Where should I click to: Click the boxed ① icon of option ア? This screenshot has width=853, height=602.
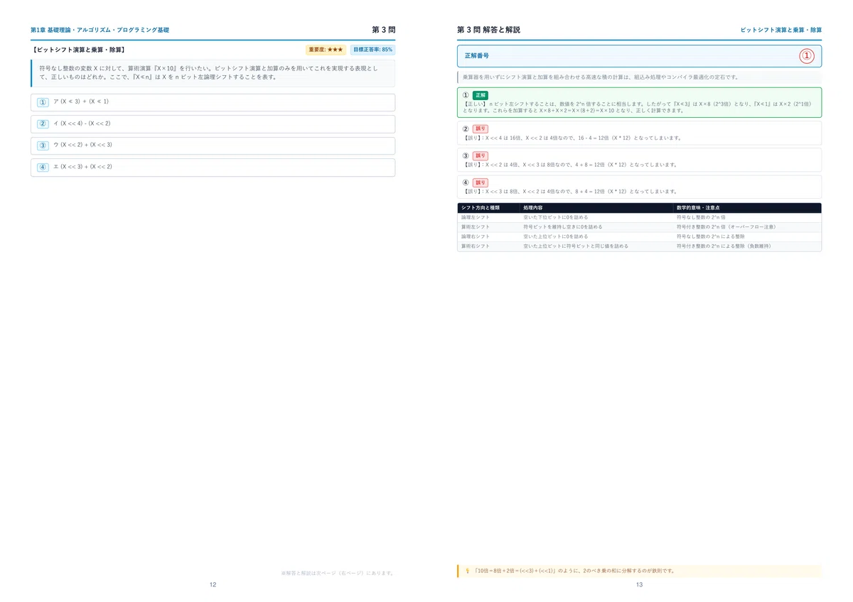tap(43, 102)
